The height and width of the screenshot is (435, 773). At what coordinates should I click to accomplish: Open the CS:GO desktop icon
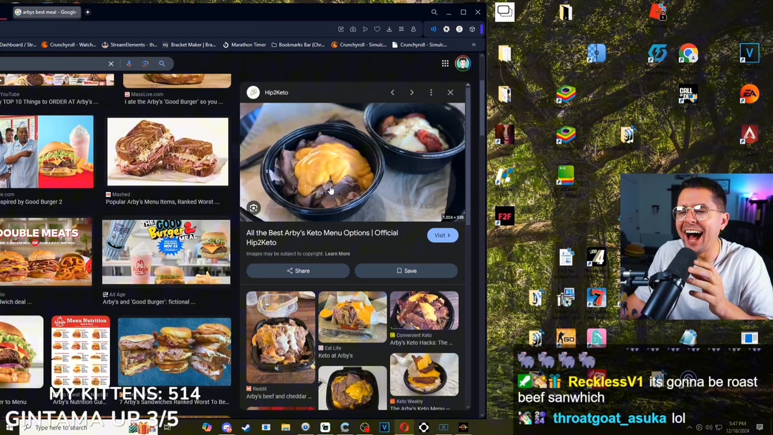(x=565, y=339)
